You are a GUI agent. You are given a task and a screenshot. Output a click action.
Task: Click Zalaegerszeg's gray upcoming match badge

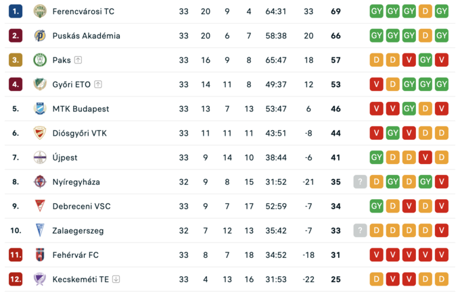pos(360,230)
